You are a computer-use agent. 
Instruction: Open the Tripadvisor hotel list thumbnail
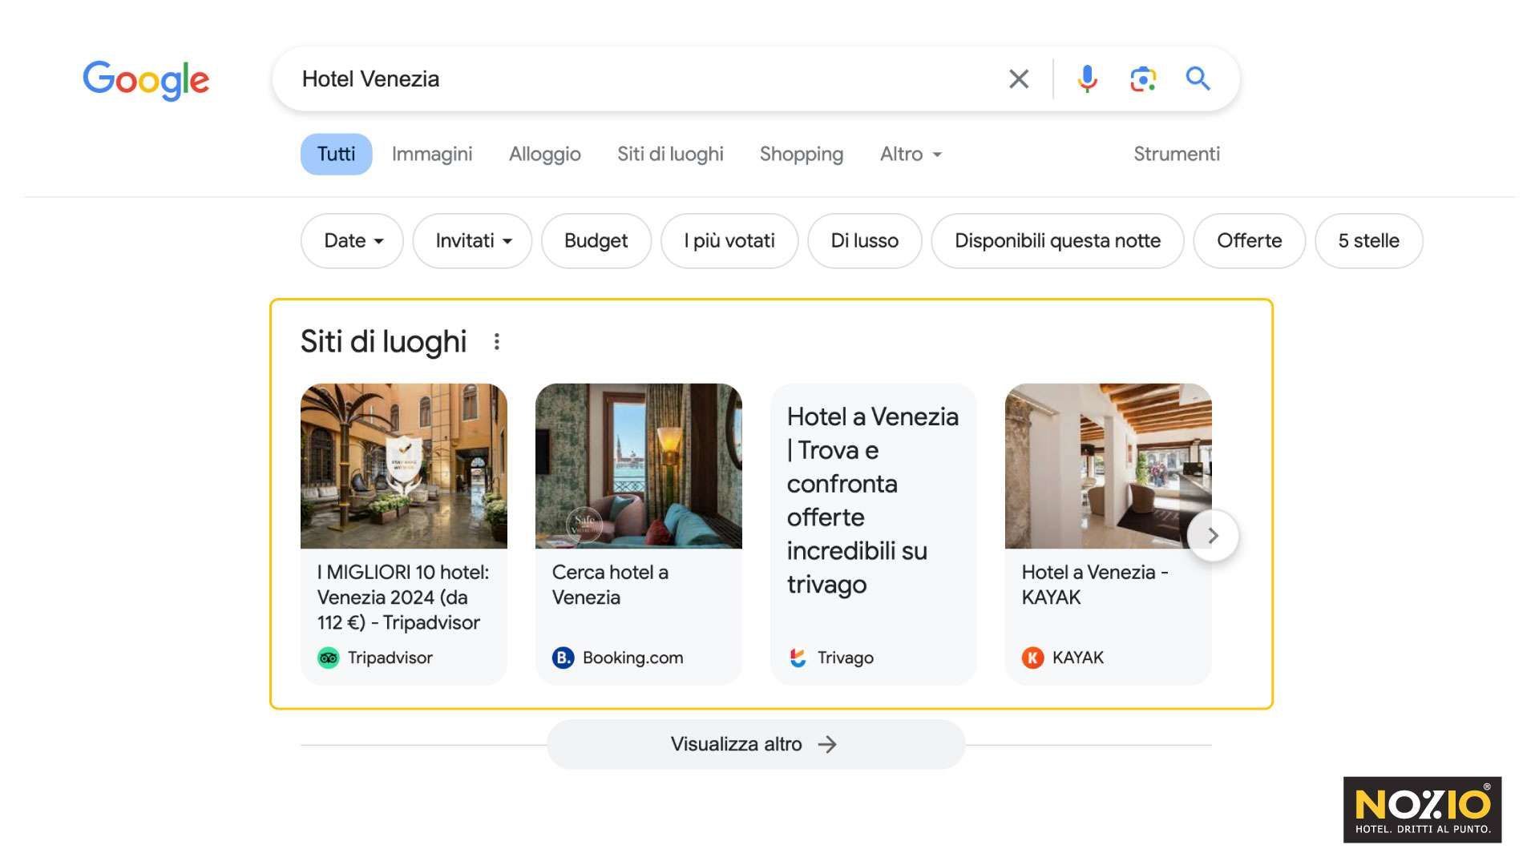click(404, 466)
